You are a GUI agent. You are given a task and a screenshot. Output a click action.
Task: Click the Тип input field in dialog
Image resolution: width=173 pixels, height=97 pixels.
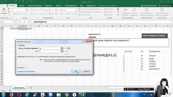coord(50,51)
